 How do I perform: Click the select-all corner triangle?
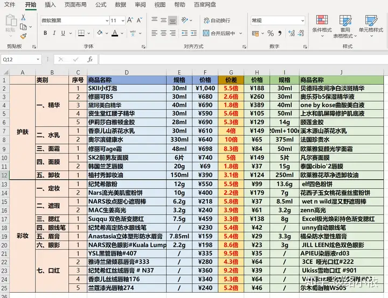[x=5, y=72]
